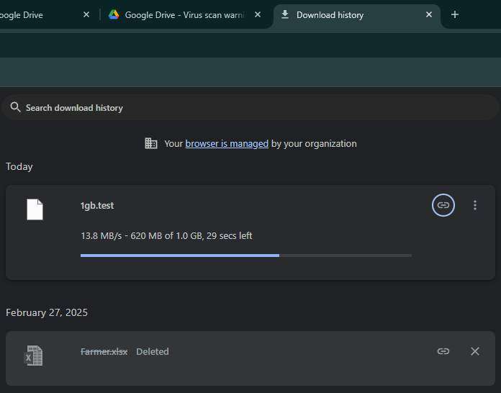Close the Google Drive virus scan warning tab
Image resolution: width=501 pixels, height=393 pixels.
click(258, 14)
